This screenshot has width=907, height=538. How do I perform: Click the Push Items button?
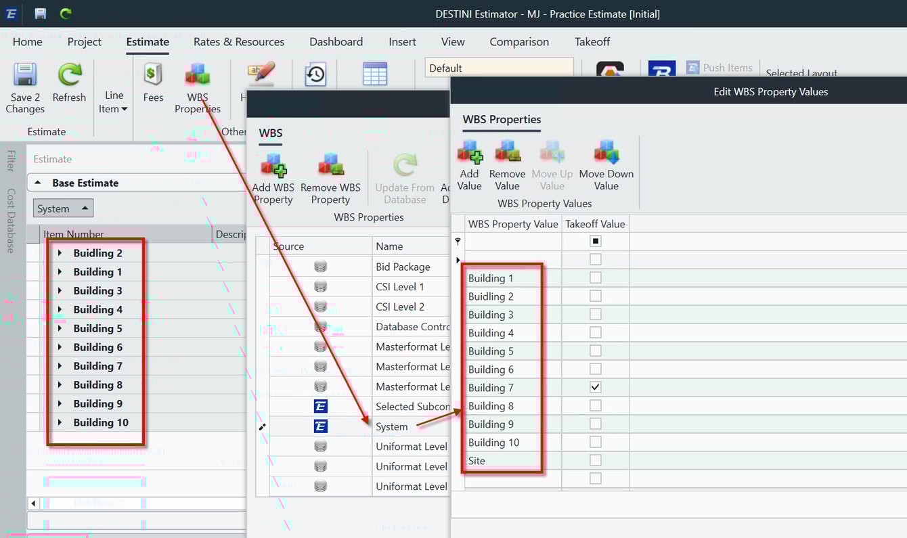pyautogui.click(x=720, y=67)
